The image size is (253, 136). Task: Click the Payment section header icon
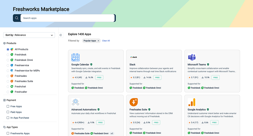[x=5, y=100]
